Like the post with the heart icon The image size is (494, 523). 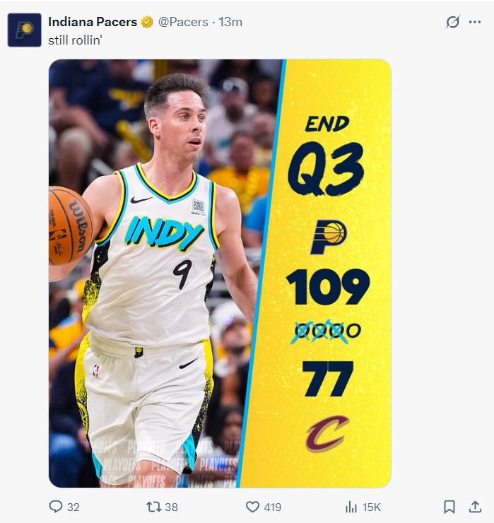point(252,507)
